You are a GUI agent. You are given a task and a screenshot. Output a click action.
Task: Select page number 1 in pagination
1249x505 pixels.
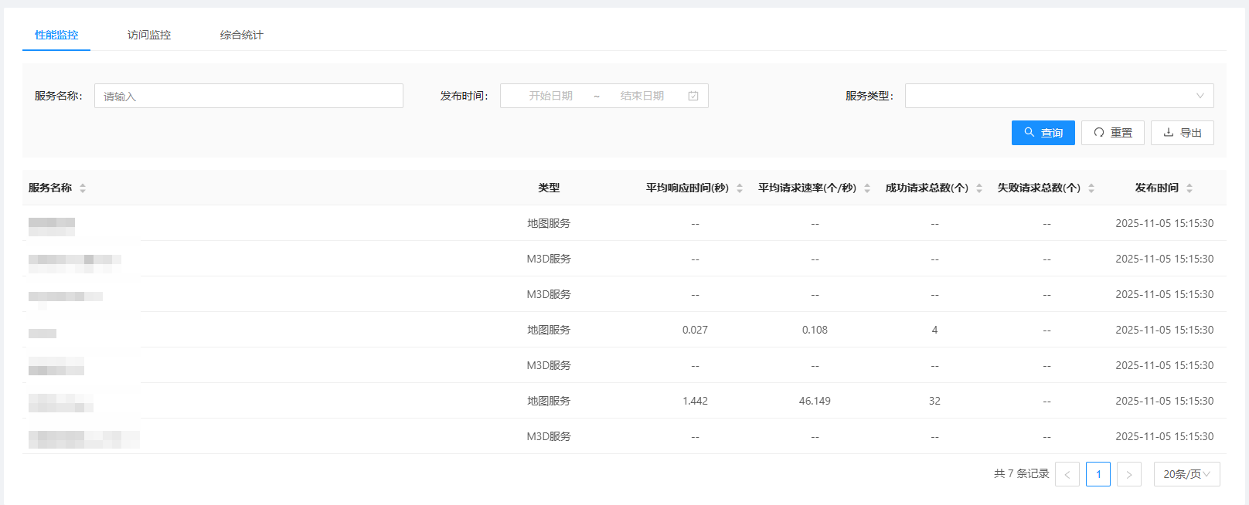1098,474
